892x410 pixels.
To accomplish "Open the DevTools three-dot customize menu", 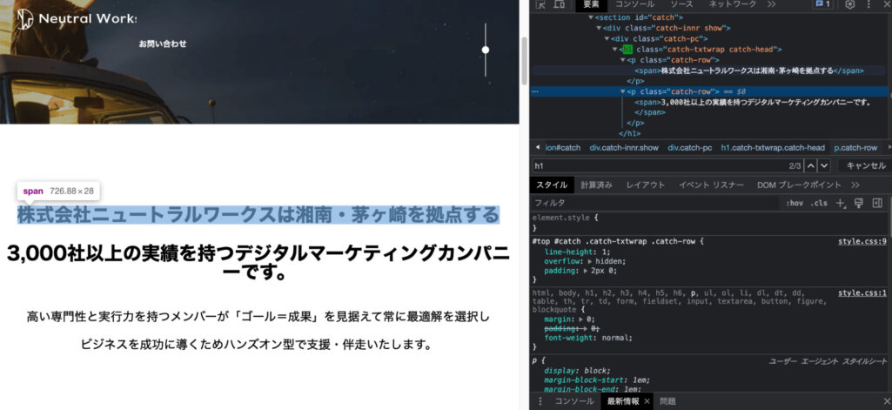I will (869, 4).
